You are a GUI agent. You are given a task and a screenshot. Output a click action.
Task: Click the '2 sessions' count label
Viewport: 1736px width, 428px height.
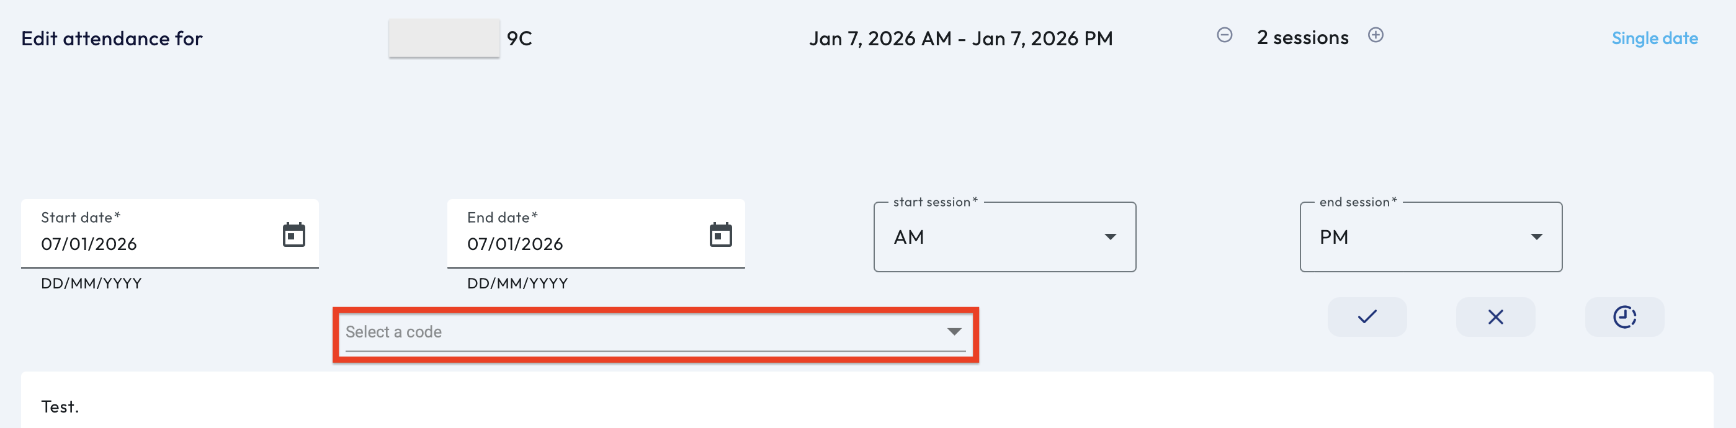point(1302,38)
